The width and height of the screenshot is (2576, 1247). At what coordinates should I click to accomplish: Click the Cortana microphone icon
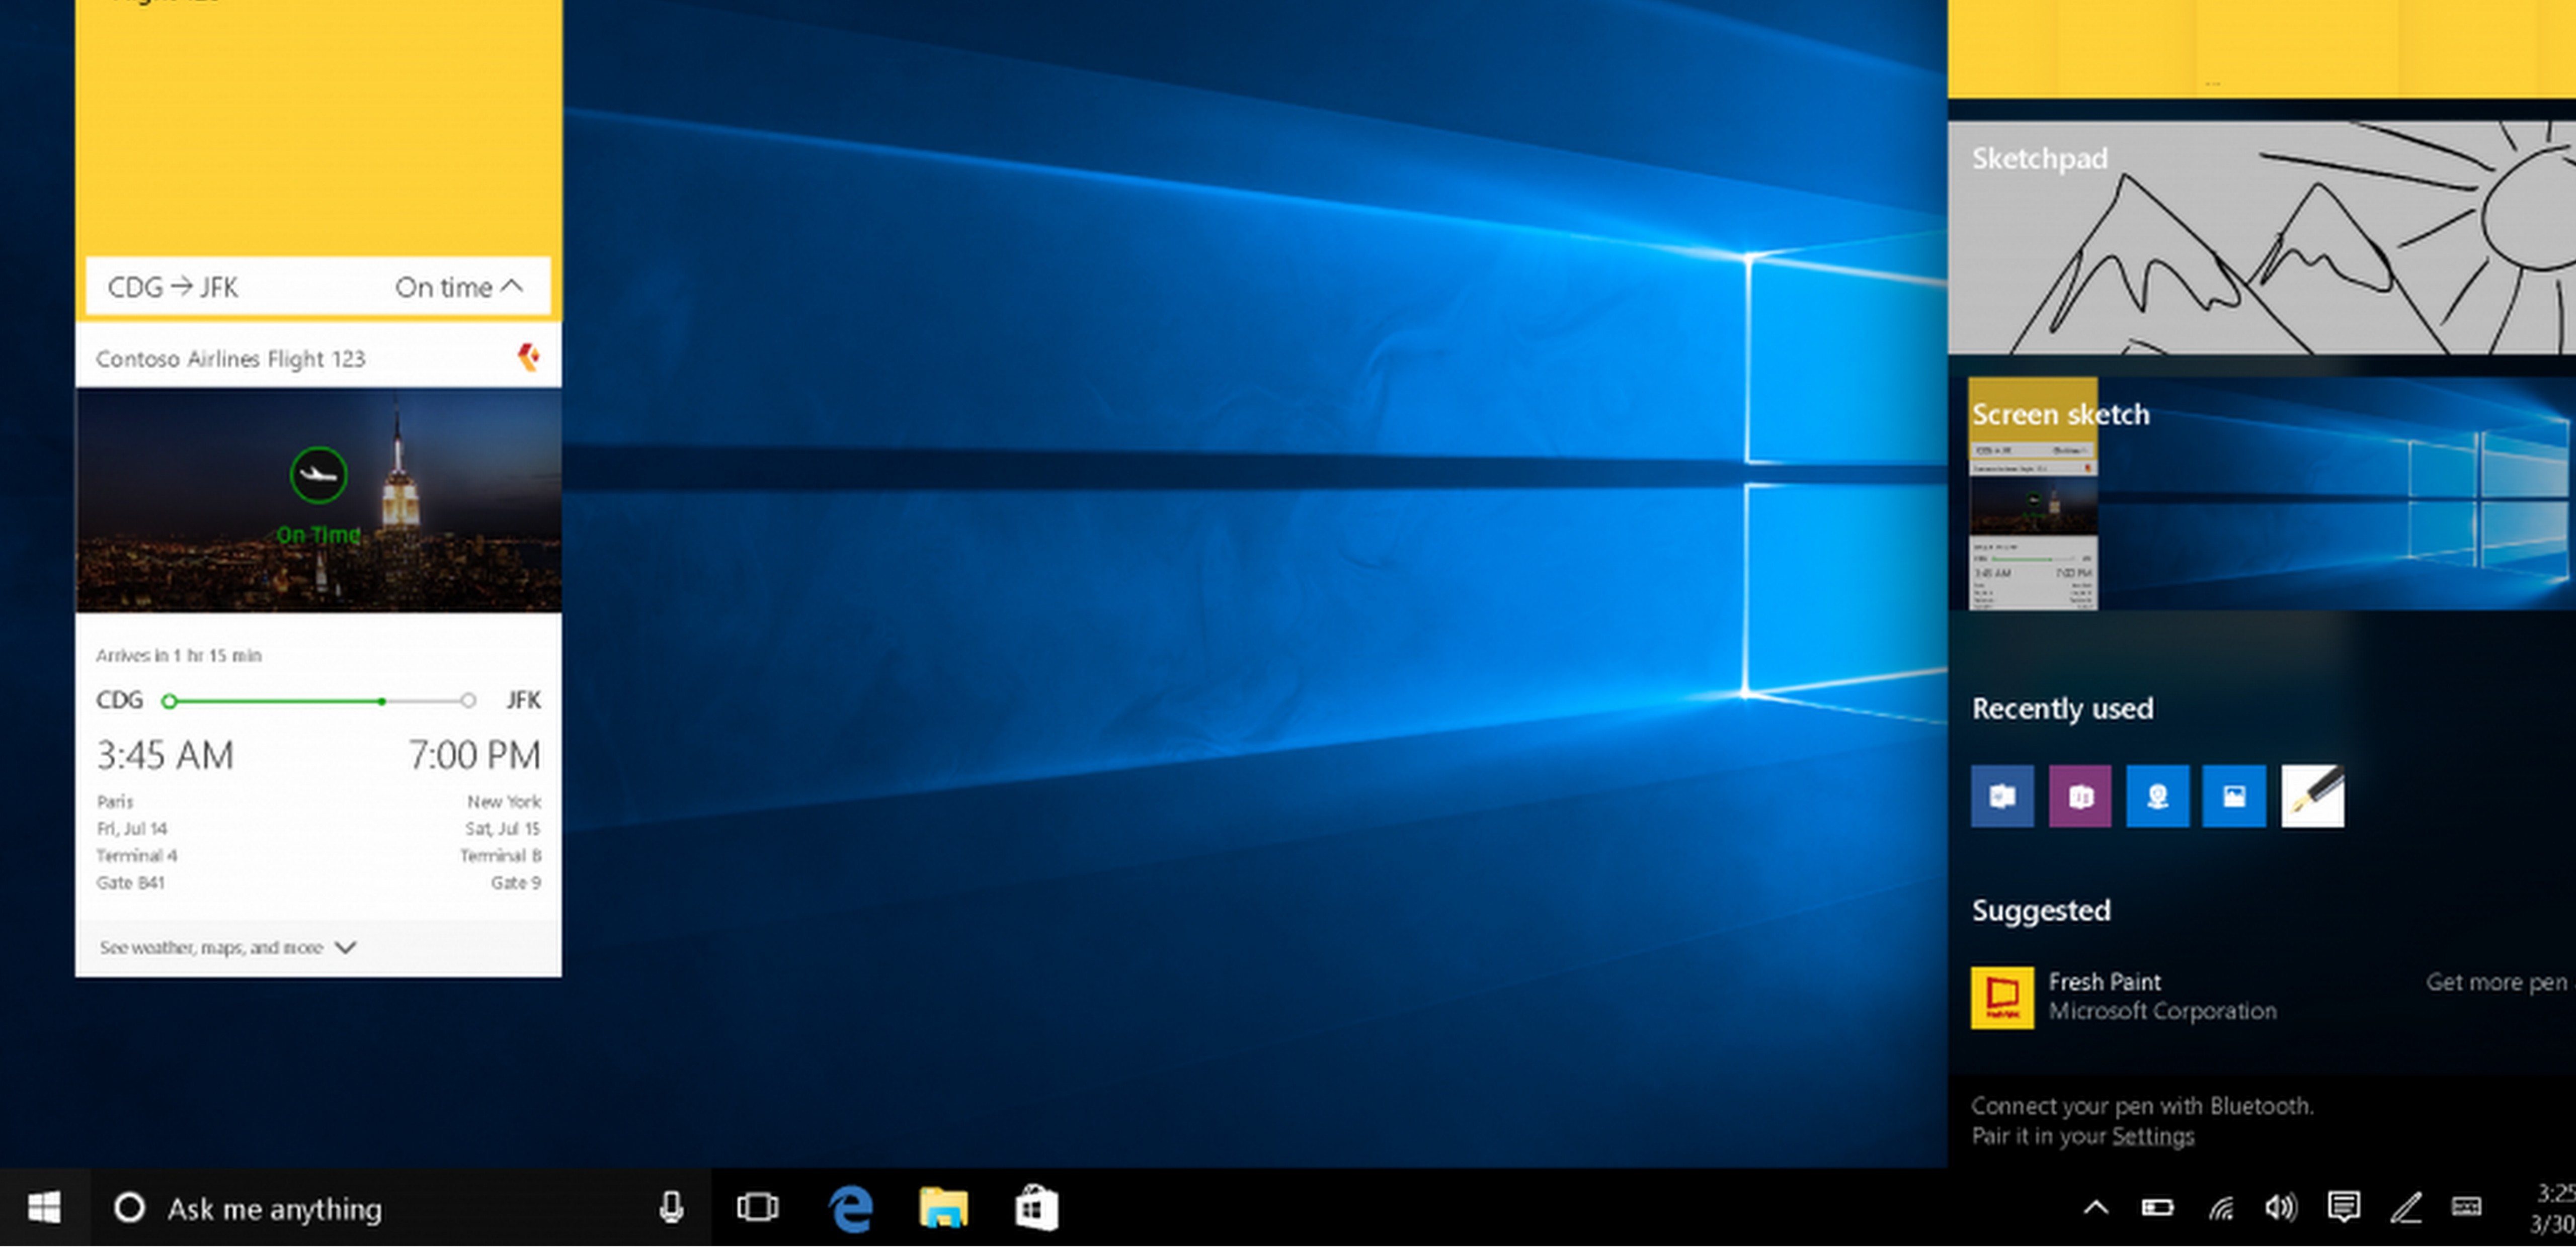coord(670,1208)
